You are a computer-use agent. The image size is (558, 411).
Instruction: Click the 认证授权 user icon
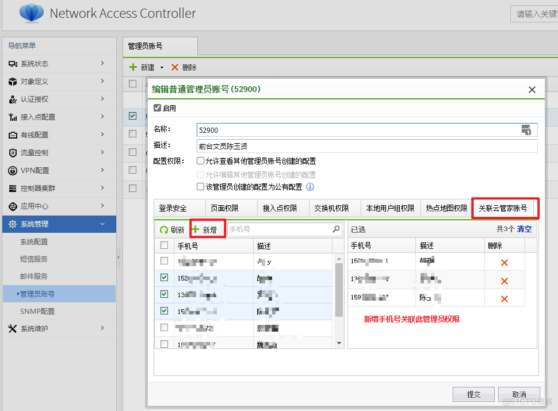[x=13, y=99]
